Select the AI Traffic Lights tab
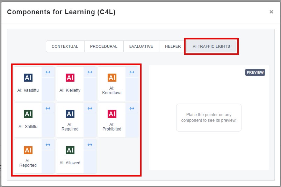Viewport: 281px width, 187px height. coord(211,46)
